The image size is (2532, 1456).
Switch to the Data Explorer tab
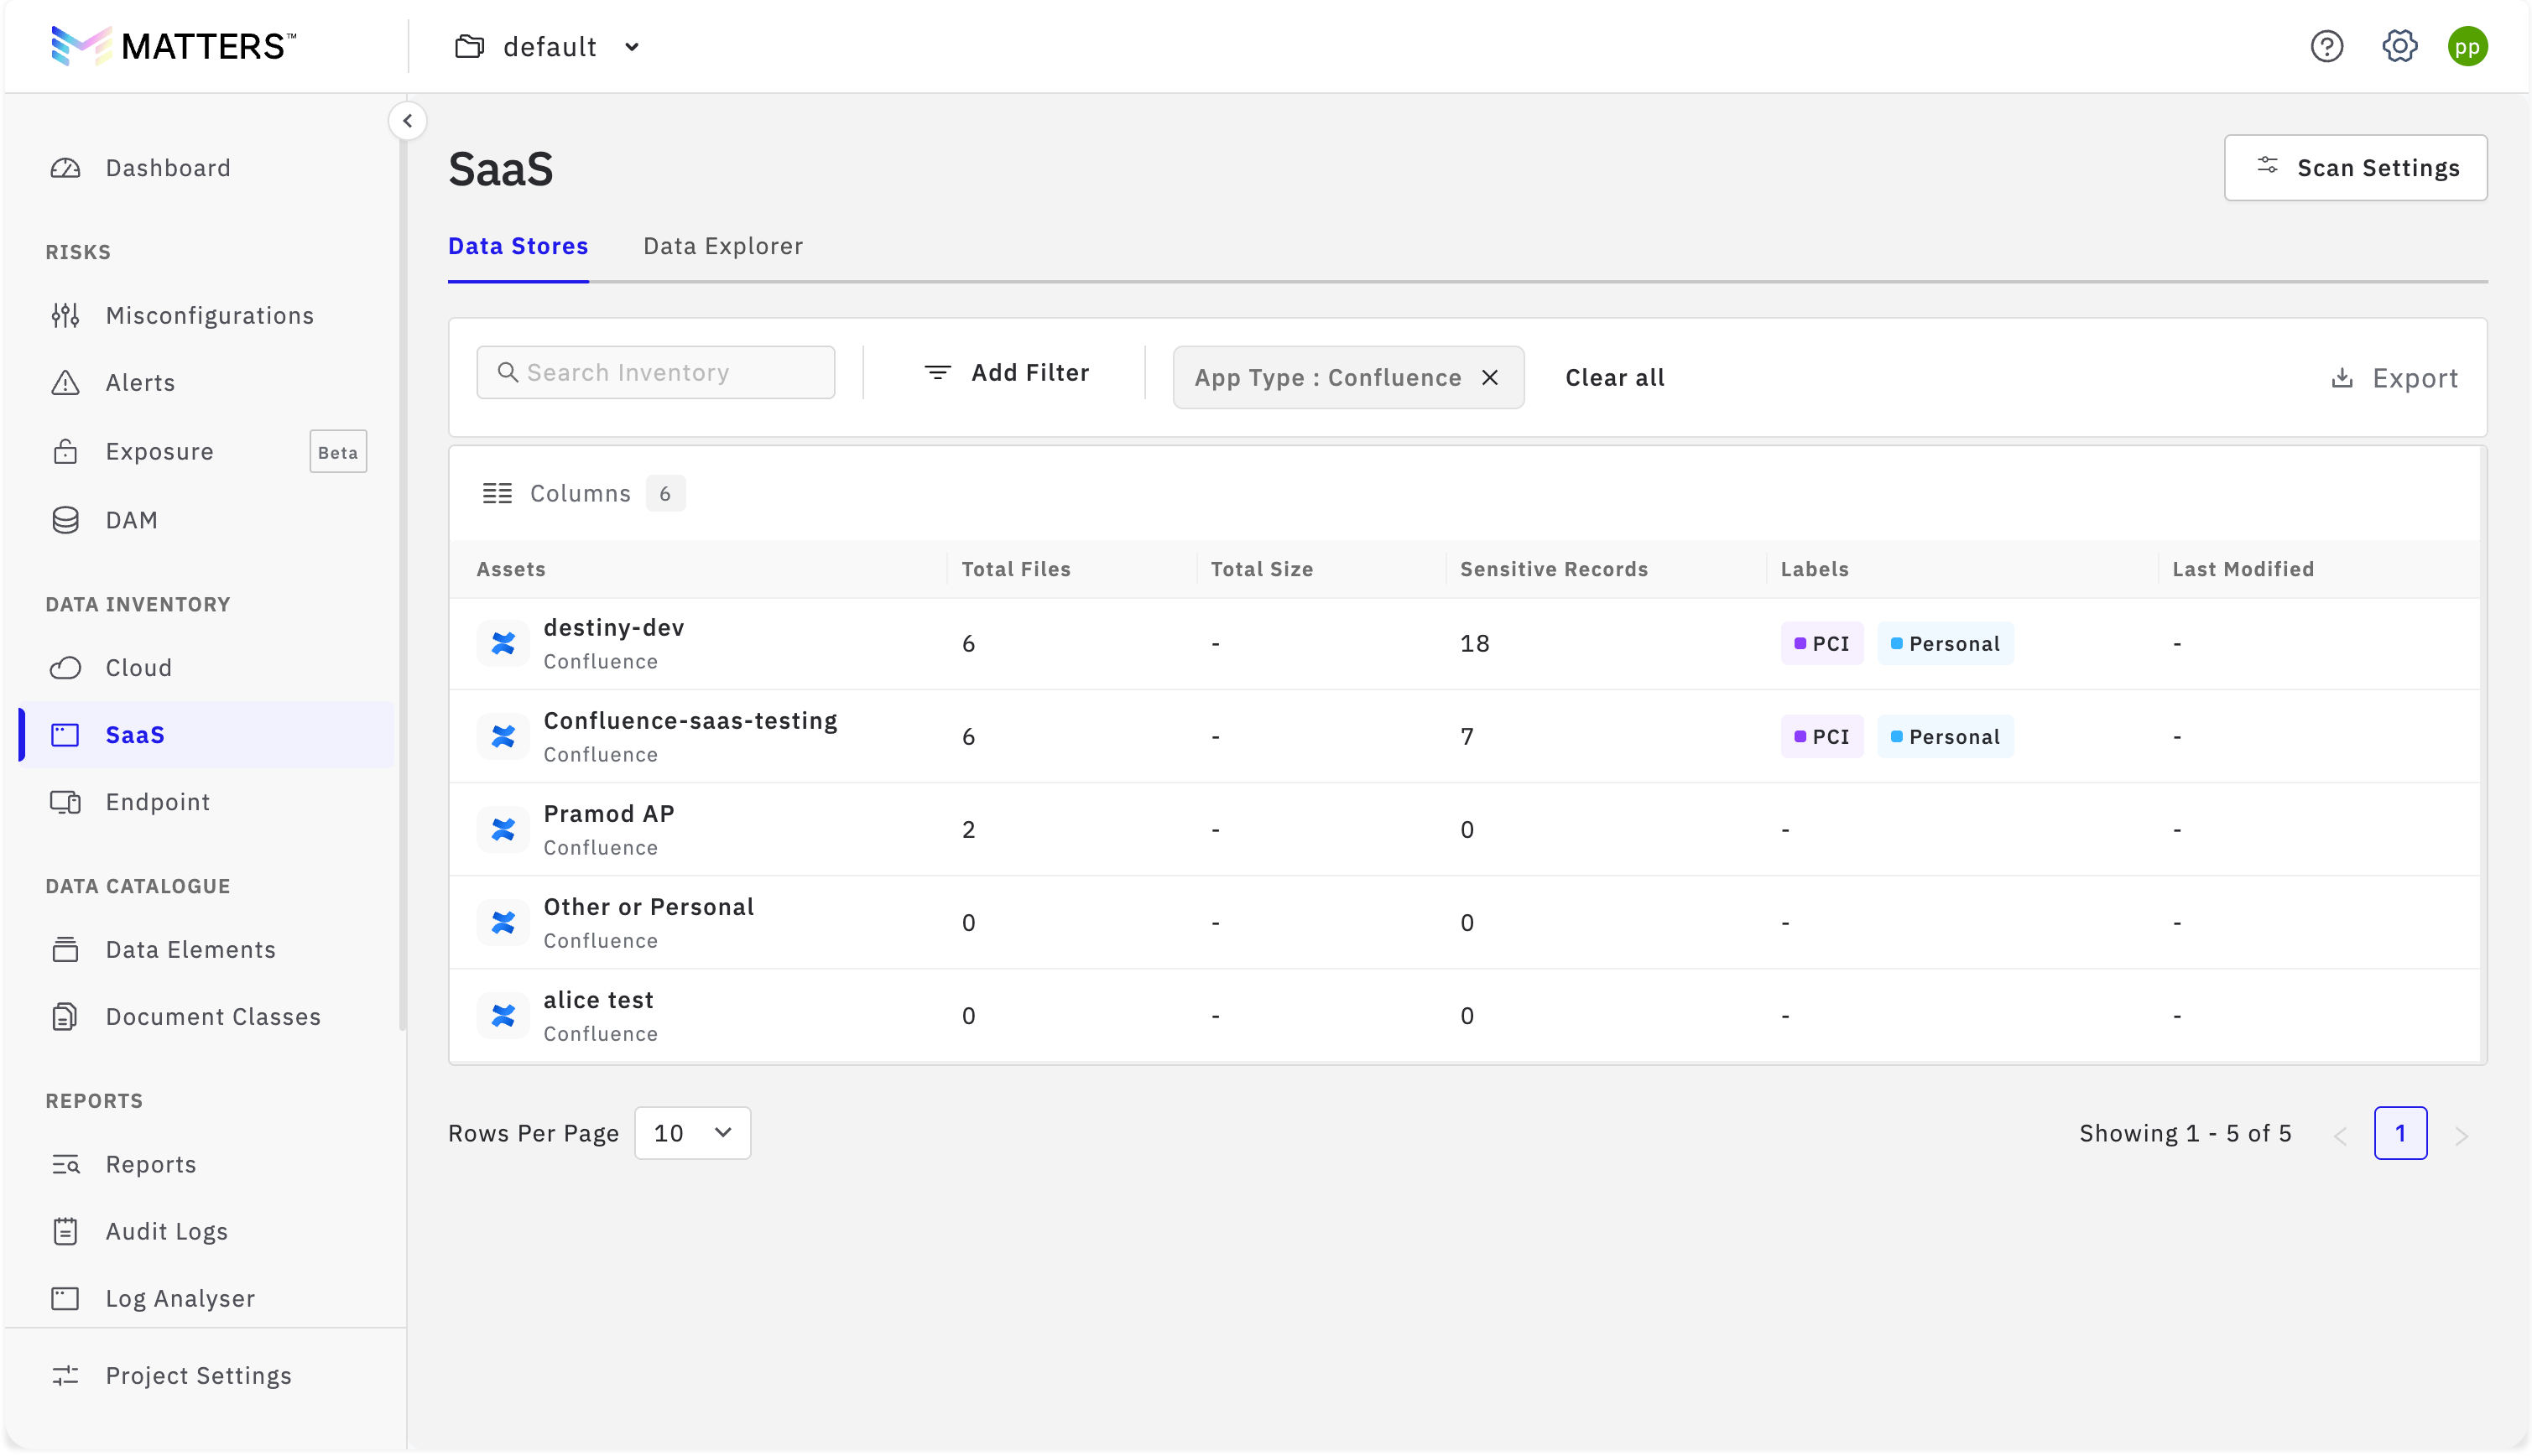click(x=723, y=247)
